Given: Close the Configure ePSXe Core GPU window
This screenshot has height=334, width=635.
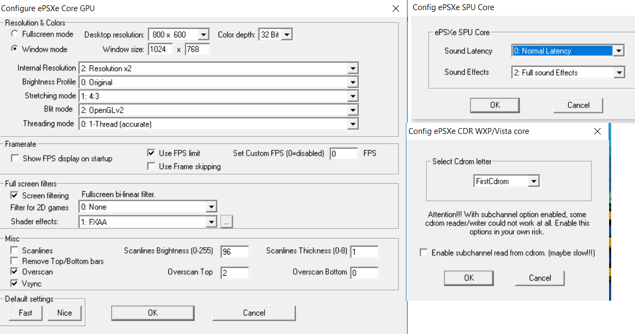Looking at the screenshot, I should pos(395,8).
